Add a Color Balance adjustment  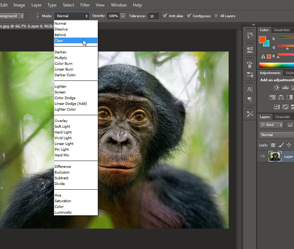click(281, 97)
